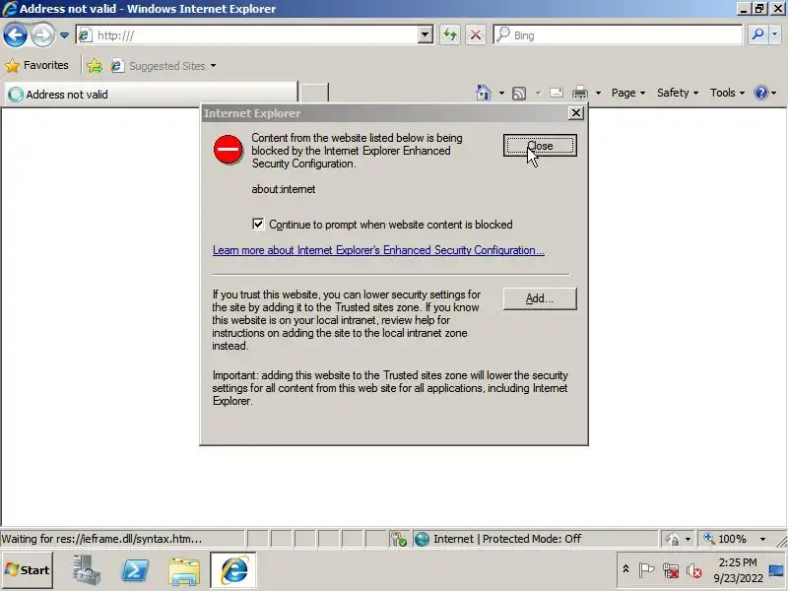
Task: Click the muted volume tray icon
Action: click(694, 570)
